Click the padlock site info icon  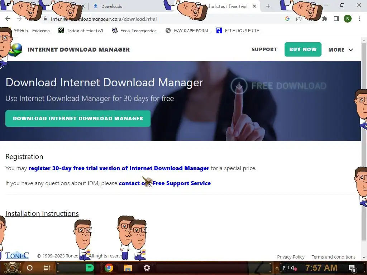[x=45, y=19]
